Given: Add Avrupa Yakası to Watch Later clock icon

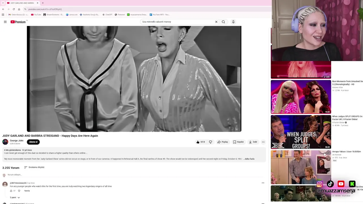Looking at the screenshot, I should coord(328,153).
